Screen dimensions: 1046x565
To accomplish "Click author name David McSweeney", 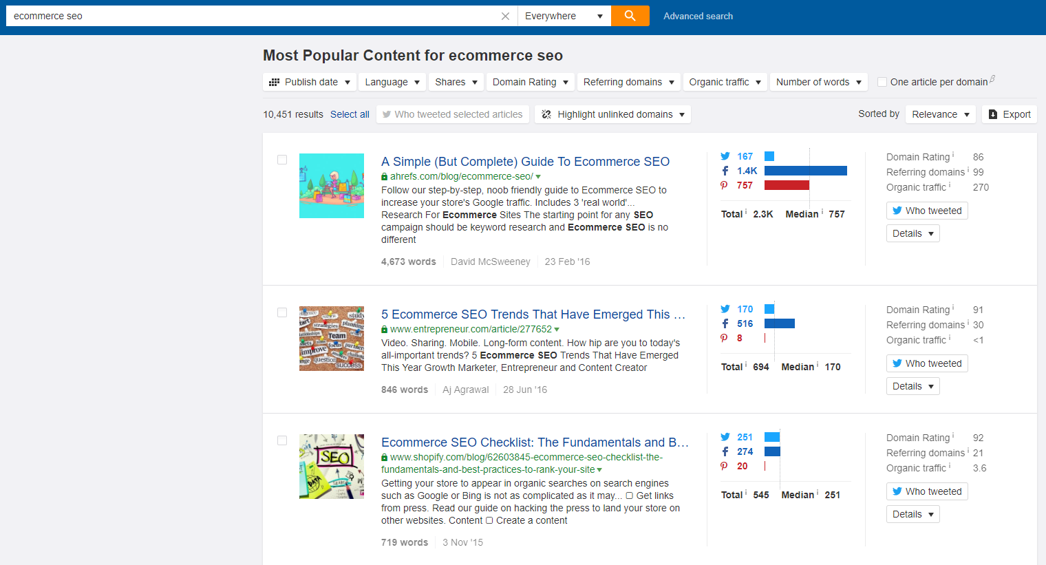I will click(491, 262).
